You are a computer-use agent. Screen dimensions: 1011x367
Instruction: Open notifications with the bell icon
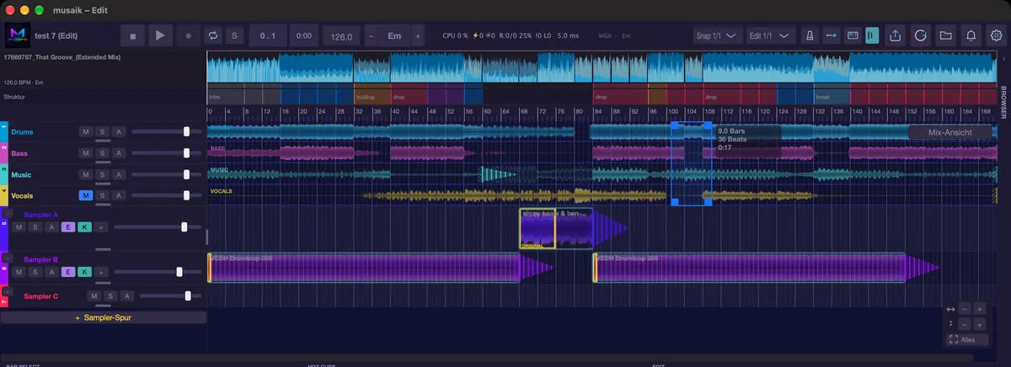click(971, 36)
